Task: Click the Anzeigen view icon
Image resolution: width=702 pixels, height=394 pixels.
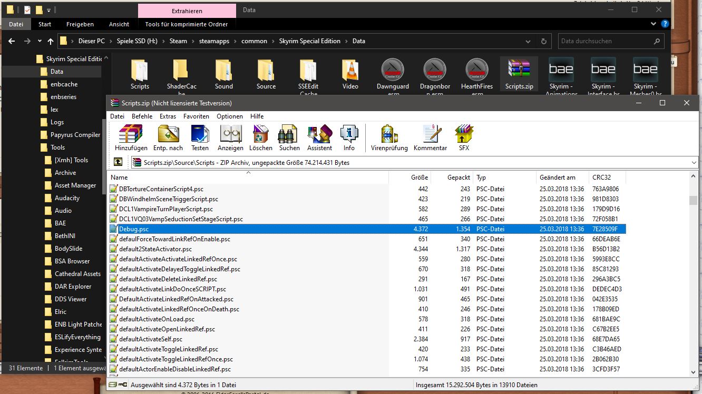Action: pos(230,138)
